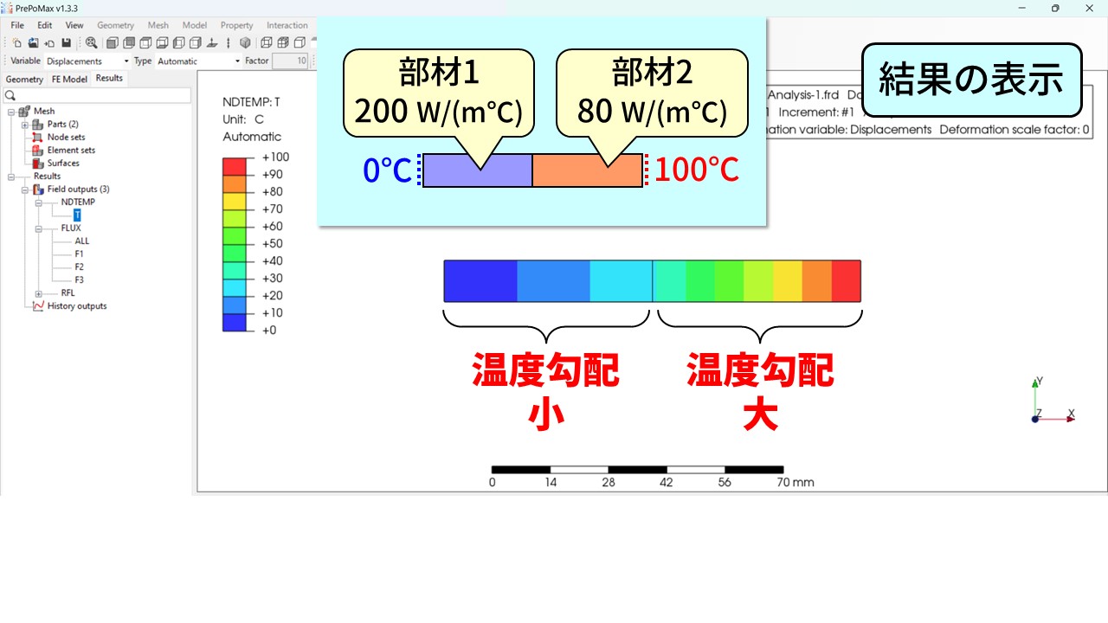The image size is (1108, 623).
Task: Click the vertical-view dotted arrow icon
Action: [x=229, y=43]
